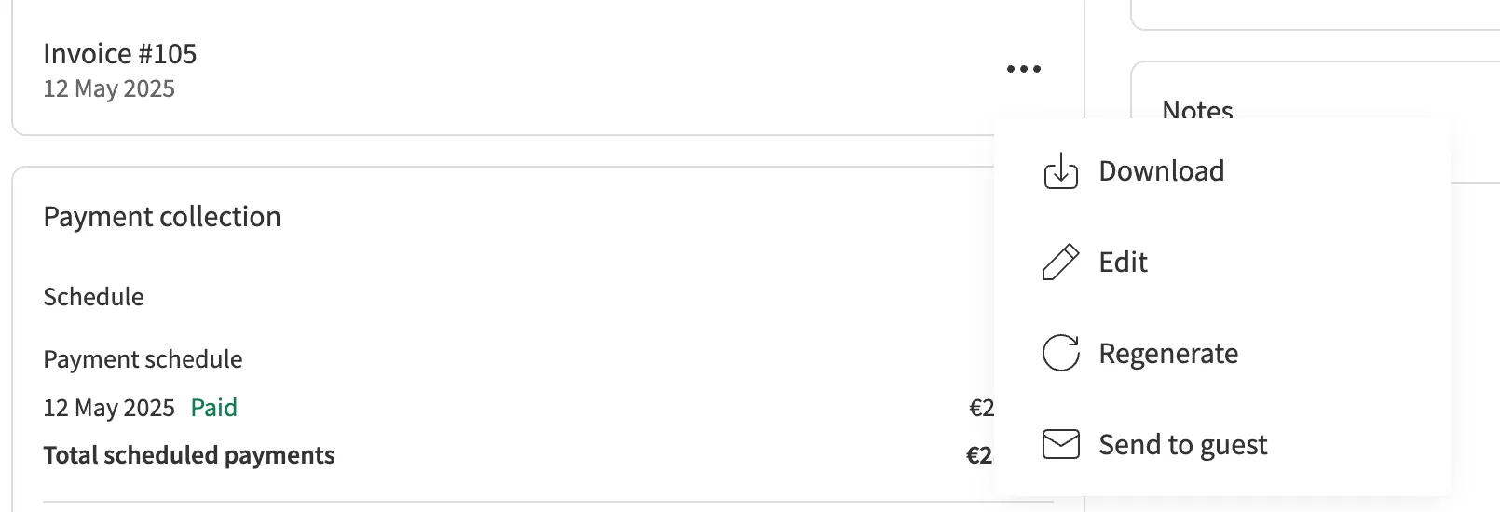1500x512 pixels.
Task: Click the Payment collection heading
Action: tap(162, 217)
